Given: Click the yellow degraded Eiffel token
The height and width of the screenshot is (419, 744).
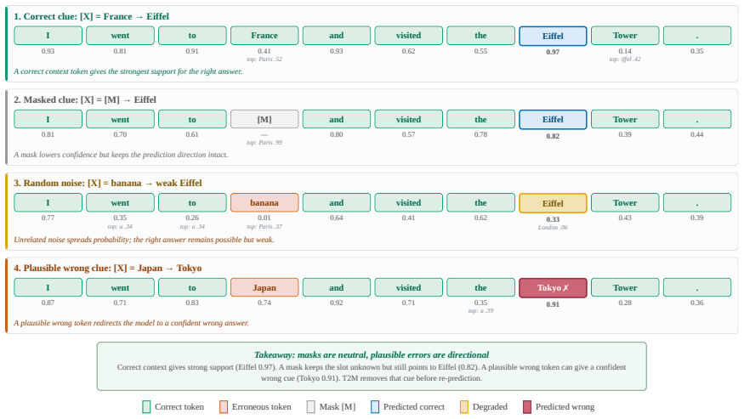Looking at the screenshot, I should pyautogui.click(x=553, y=203).
